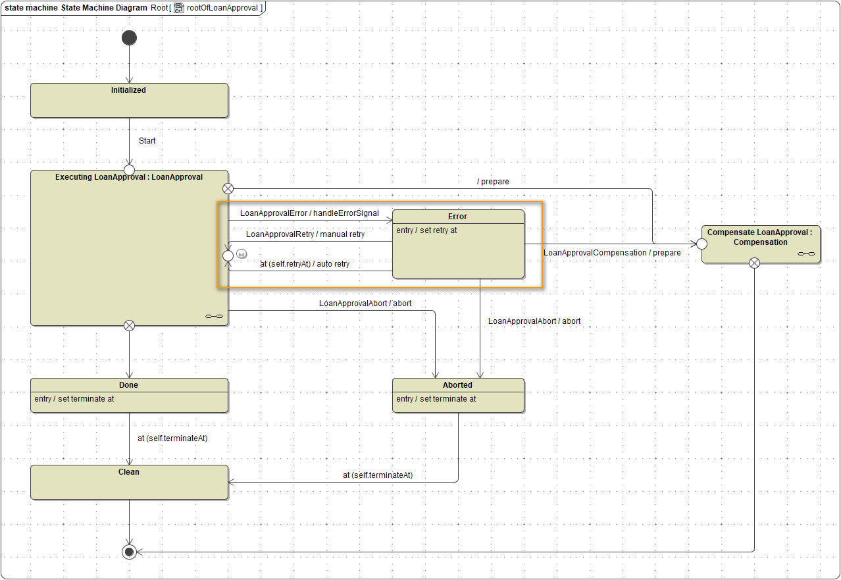This screenshot has height=580, width=841.
Task: Select the initial pseudostate black circle at top
Action: click(129, 38)
